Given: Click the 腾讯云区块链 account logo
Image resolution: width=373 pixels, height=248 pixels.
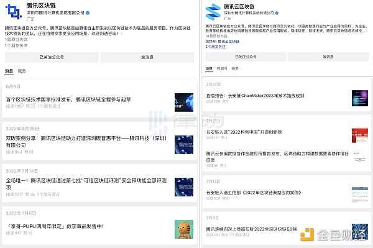Looking at the screenshot, I should [x=213, y=12].
